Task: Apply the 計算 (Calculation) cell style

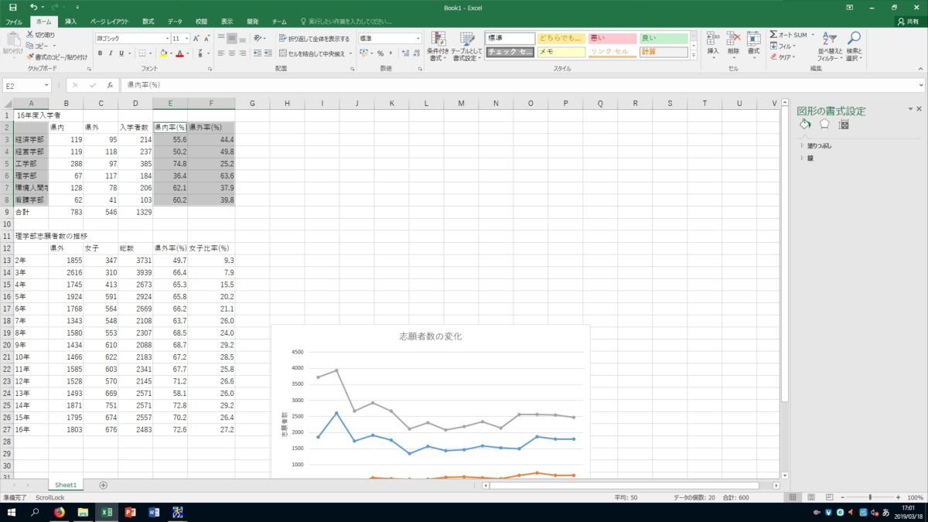Action: (664, 52)
